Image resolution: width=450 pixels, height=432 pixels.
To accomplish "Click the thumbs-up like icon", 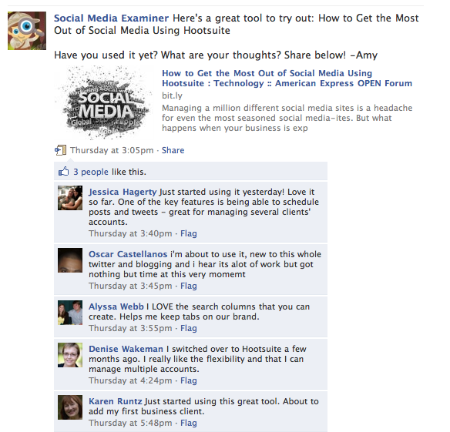I will point(63,172).
